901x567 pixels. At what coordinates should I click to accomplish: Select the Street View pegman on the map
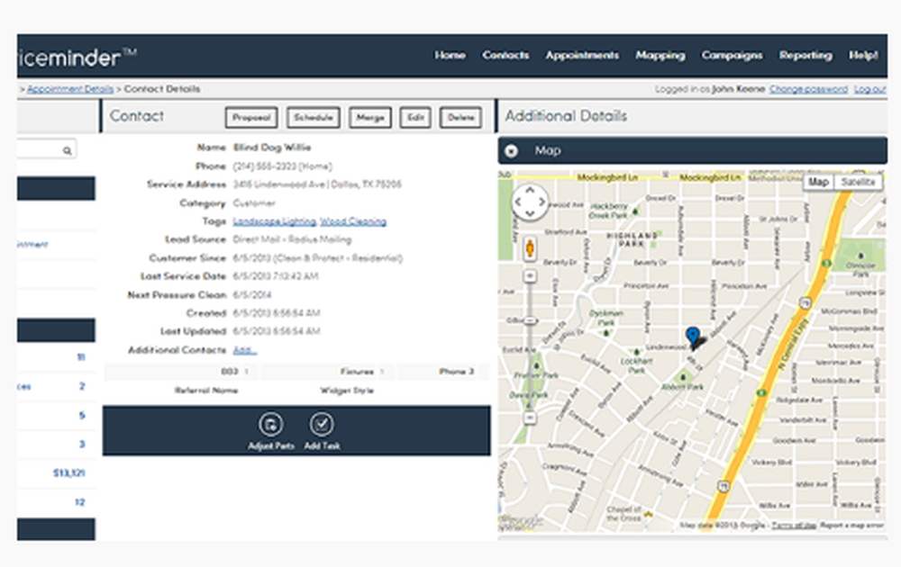[x=529, y=247]
